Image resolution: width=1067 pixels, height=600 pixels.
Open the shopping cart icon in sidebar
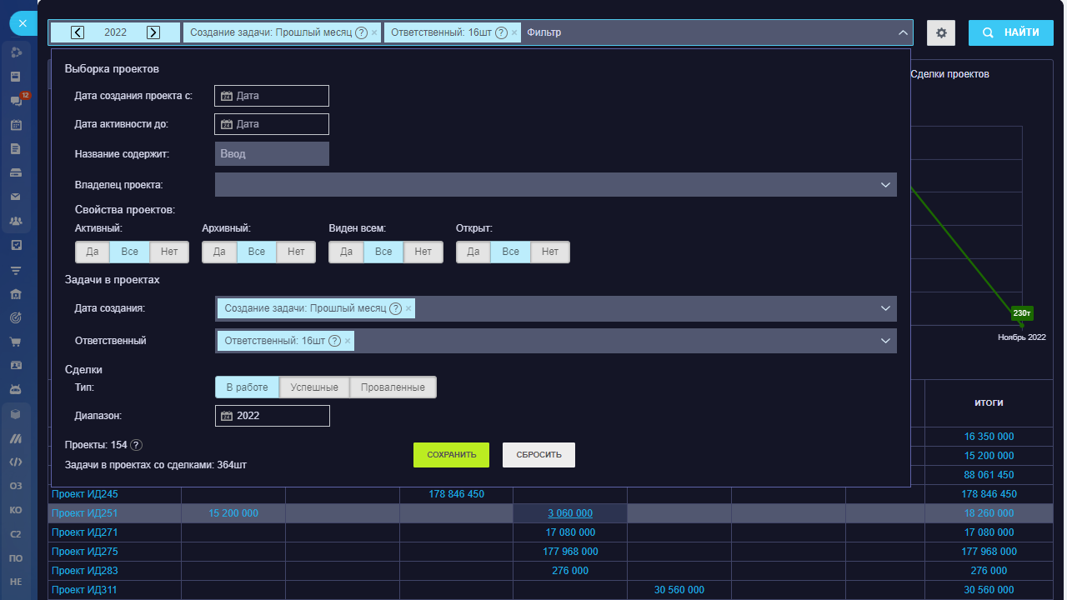(16, 342)
